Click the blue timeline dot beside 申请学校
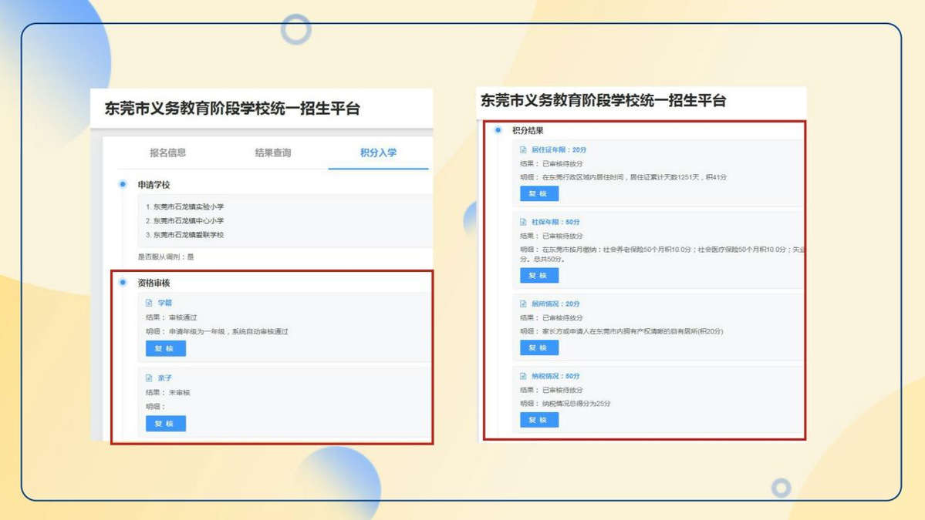 point(123,184)
